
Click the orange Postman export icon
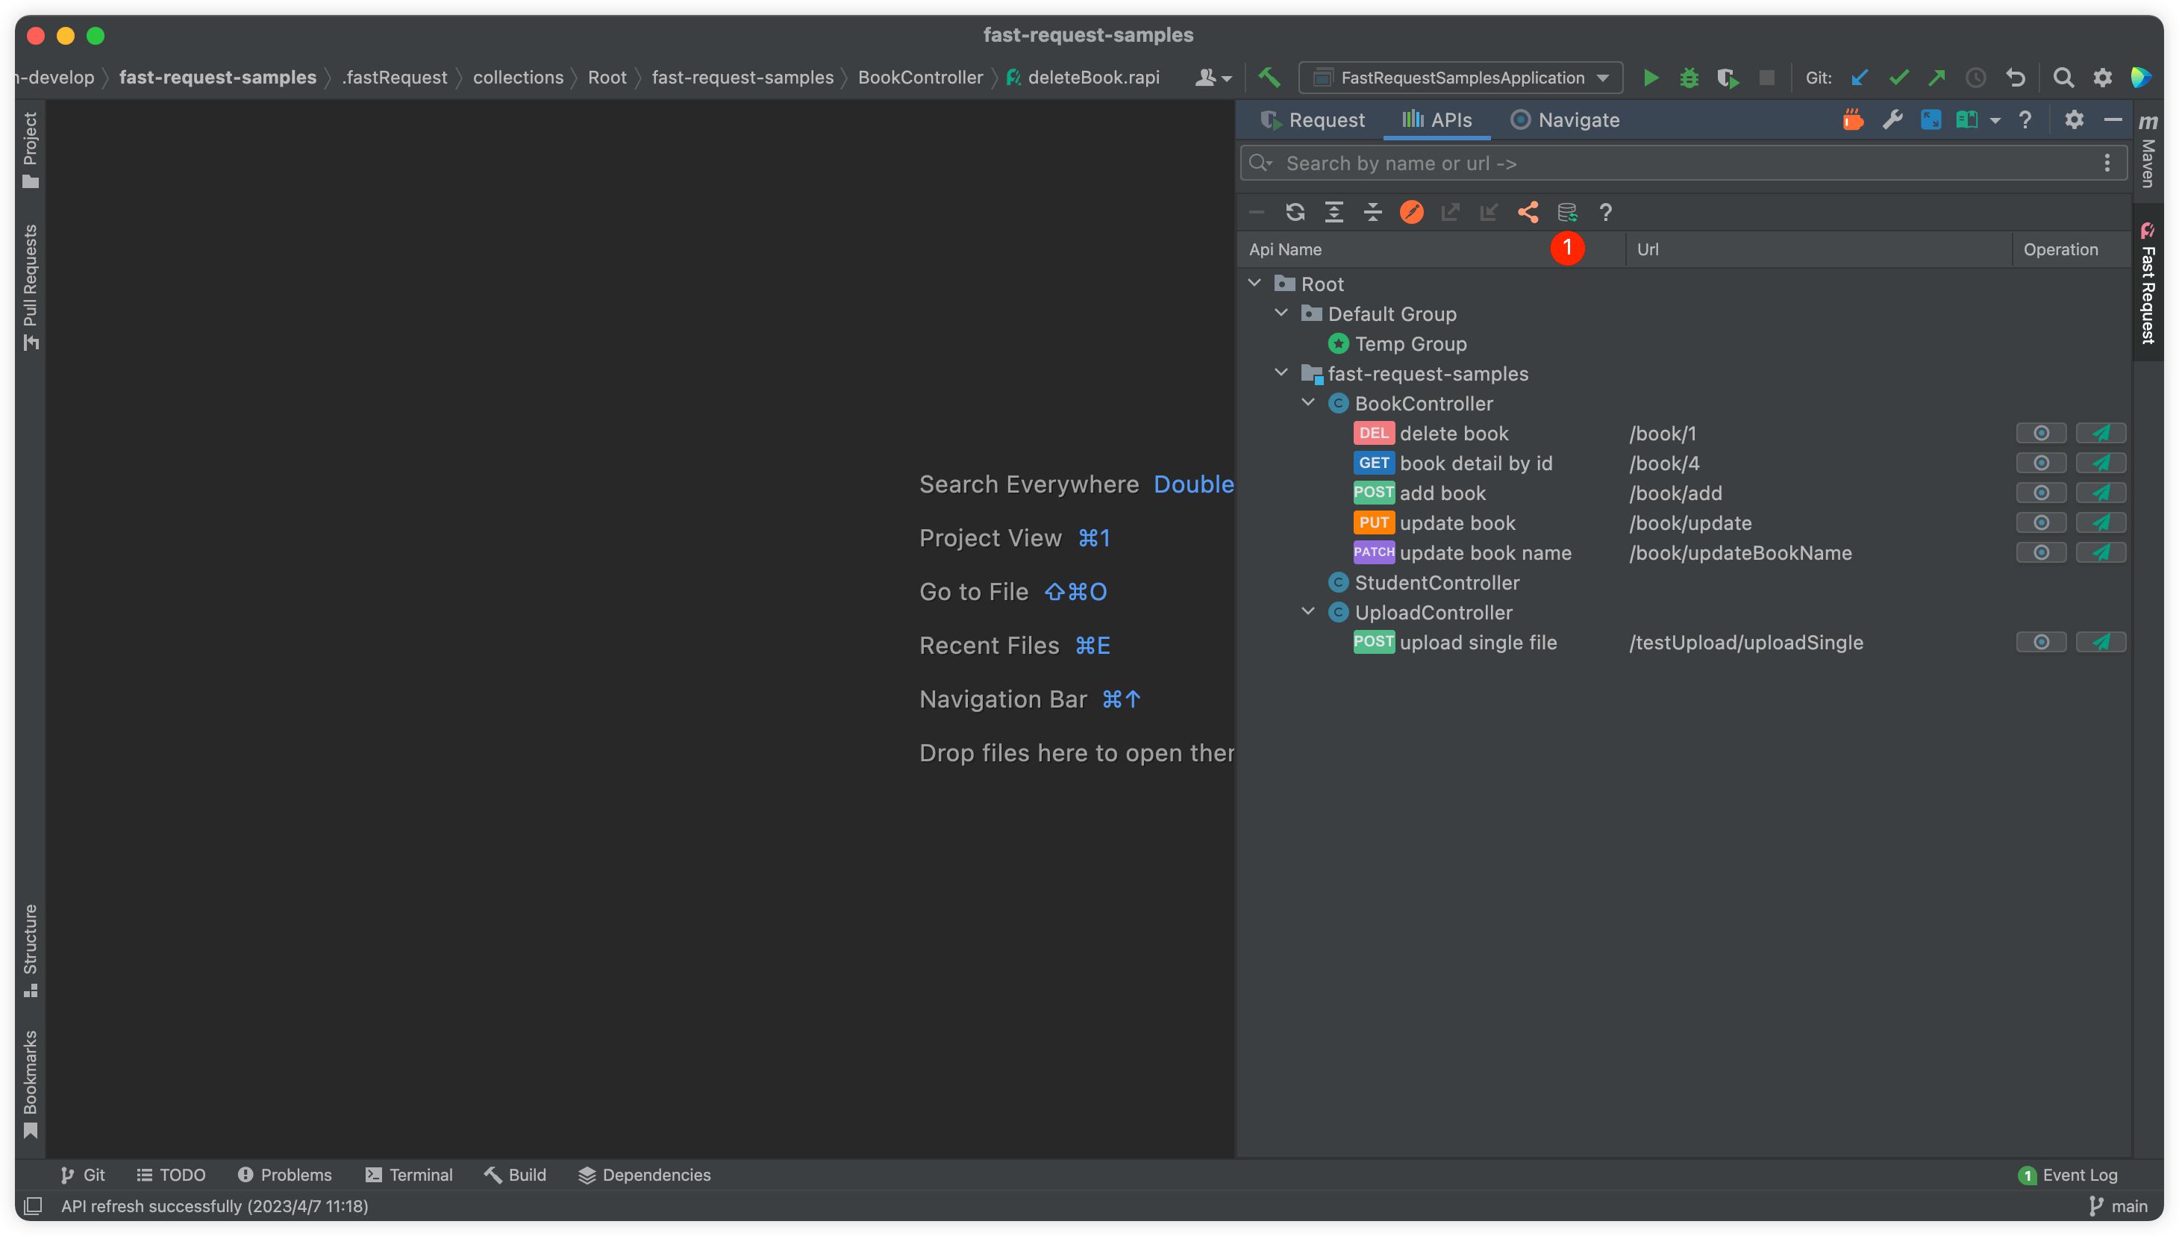1412,212
